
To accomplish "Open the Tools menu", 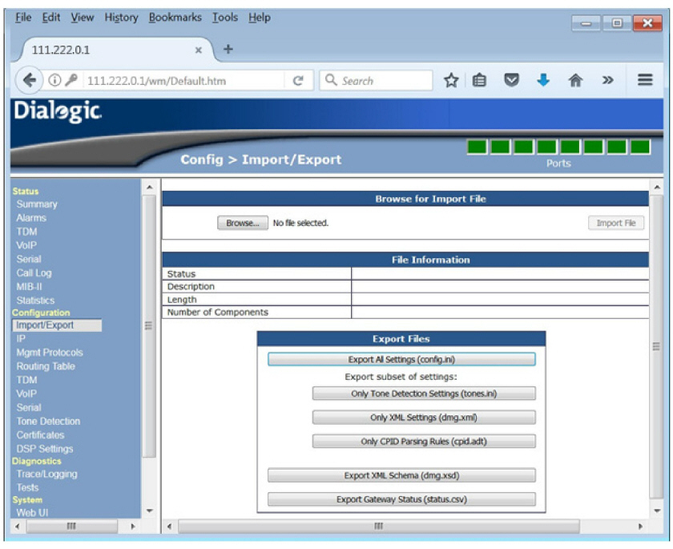I will (x=225, y=18).
